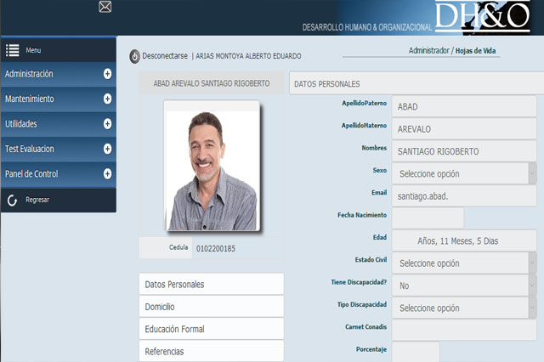Click the power Desconectarse icon
Viewport: 544px width, 362px height.
coord(134,56)
